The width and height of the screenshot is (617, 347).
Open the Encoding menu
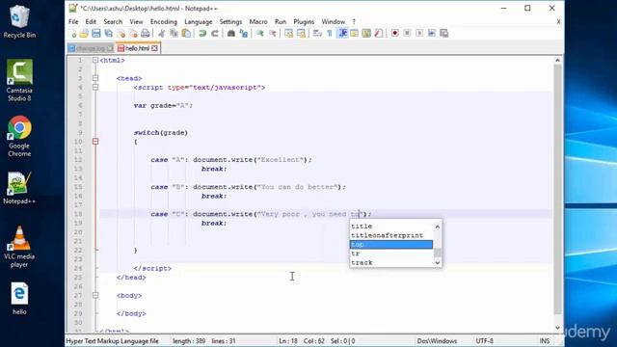(164, 21)
